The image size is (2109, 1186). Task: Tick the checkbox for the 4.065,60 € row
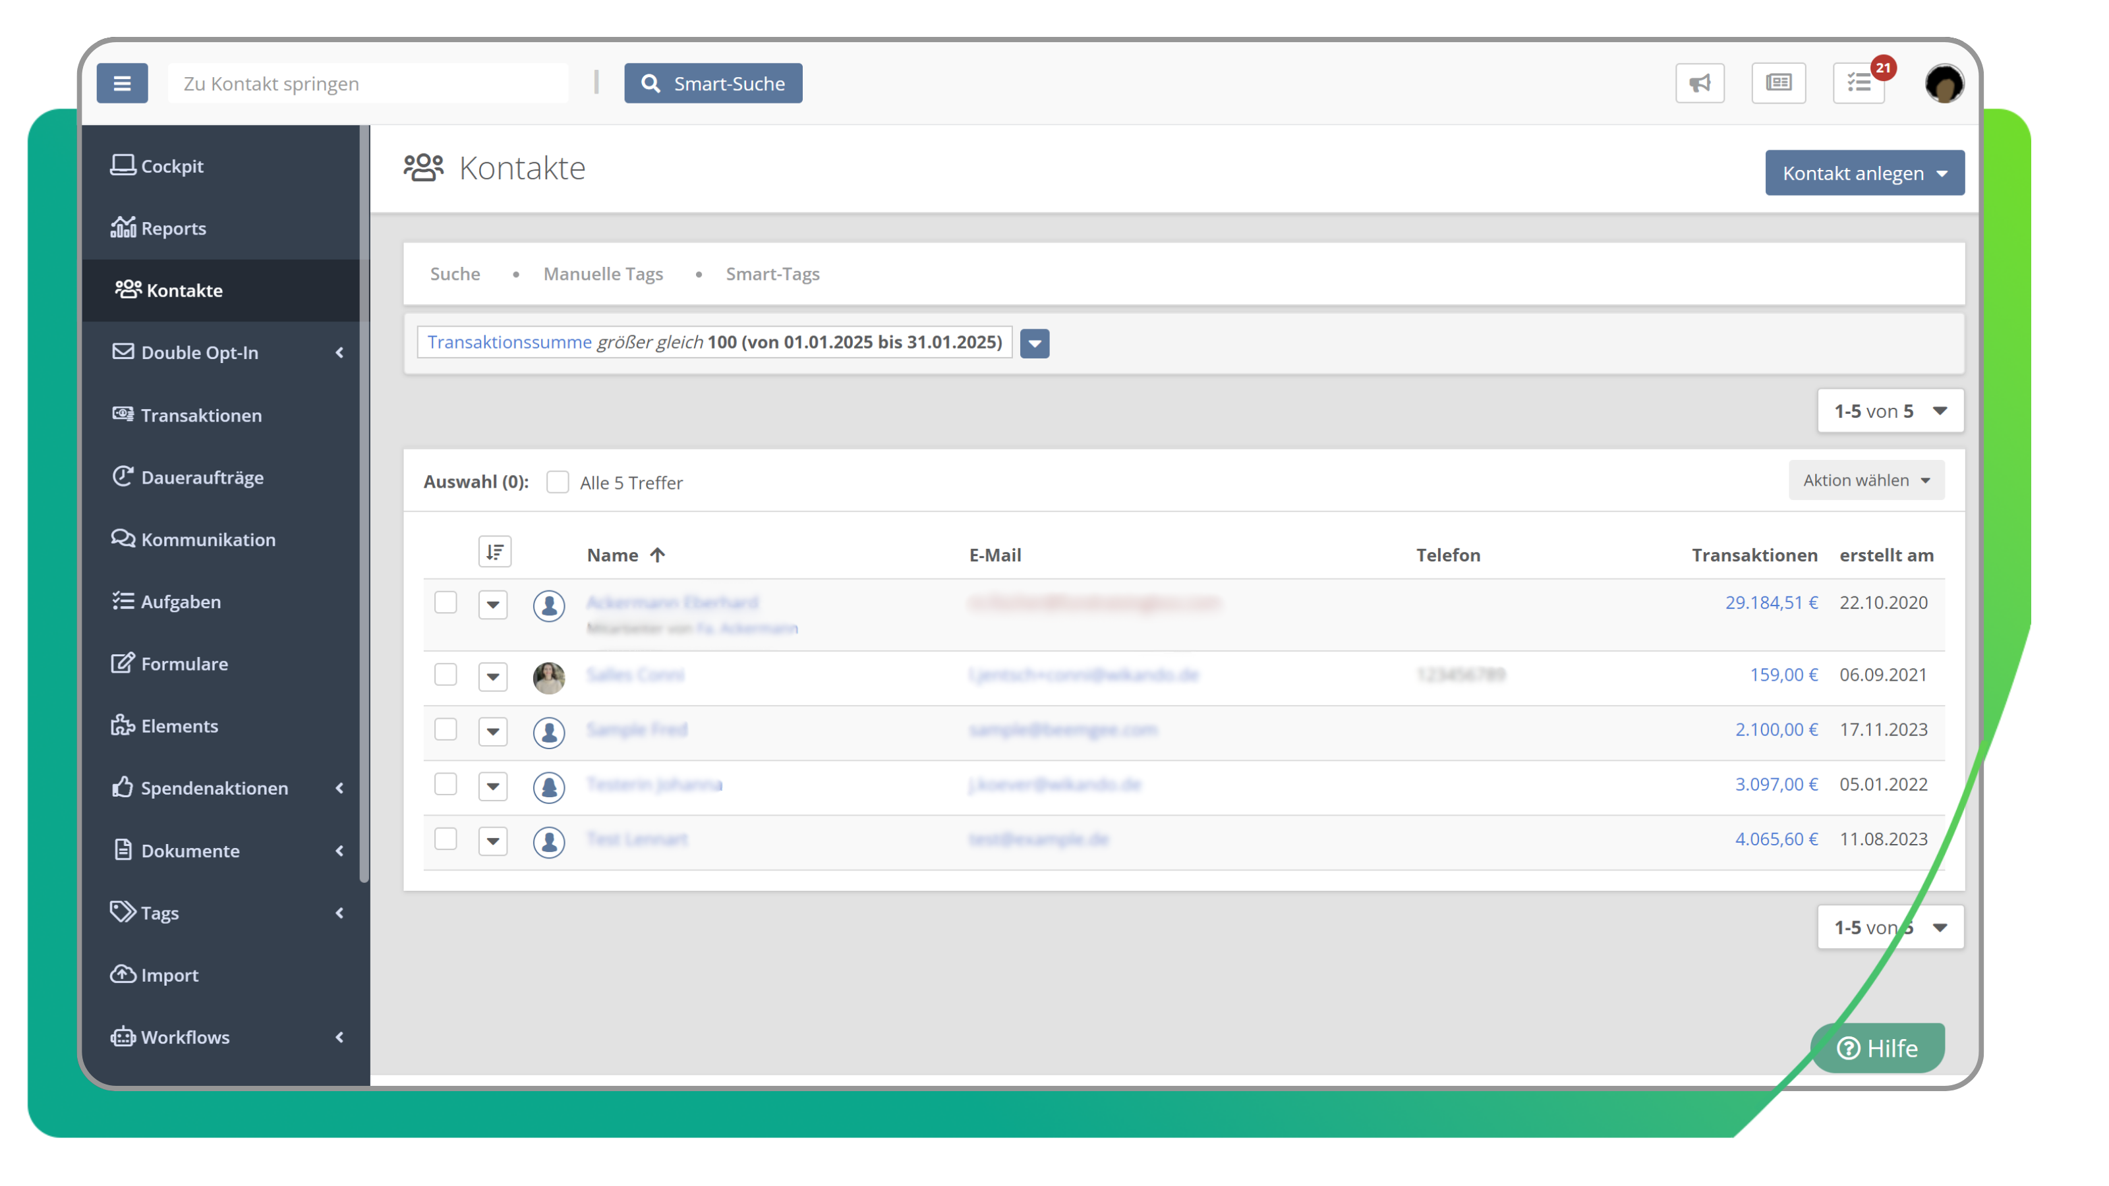(446, 839)
